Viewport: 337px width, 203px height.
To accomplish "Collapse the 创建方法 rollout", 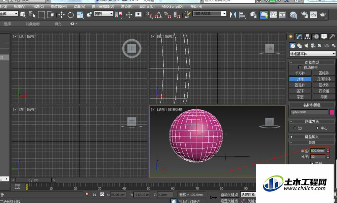I will (x=312, y=122).
